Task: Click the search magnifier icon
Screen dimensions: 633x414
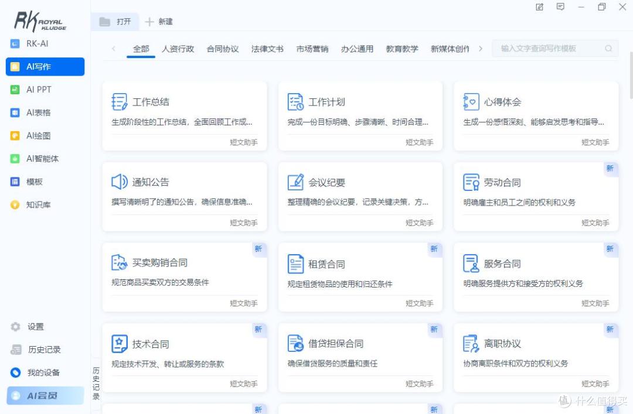Action: pos(608,49)
